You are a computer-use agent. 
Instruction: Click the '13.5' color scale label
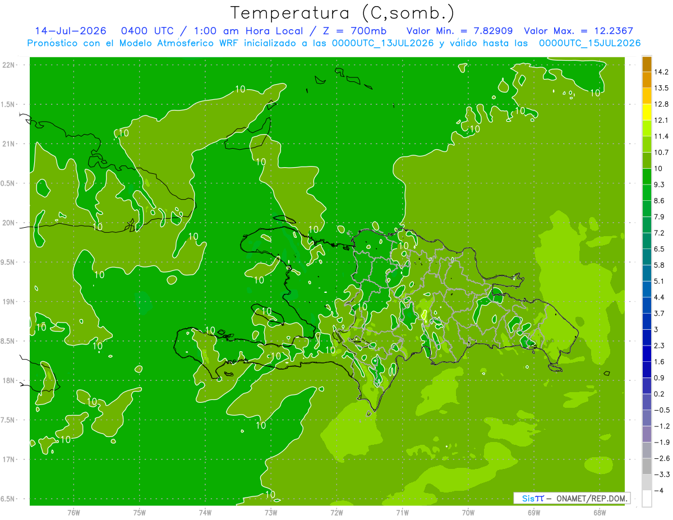pos(661,88)
